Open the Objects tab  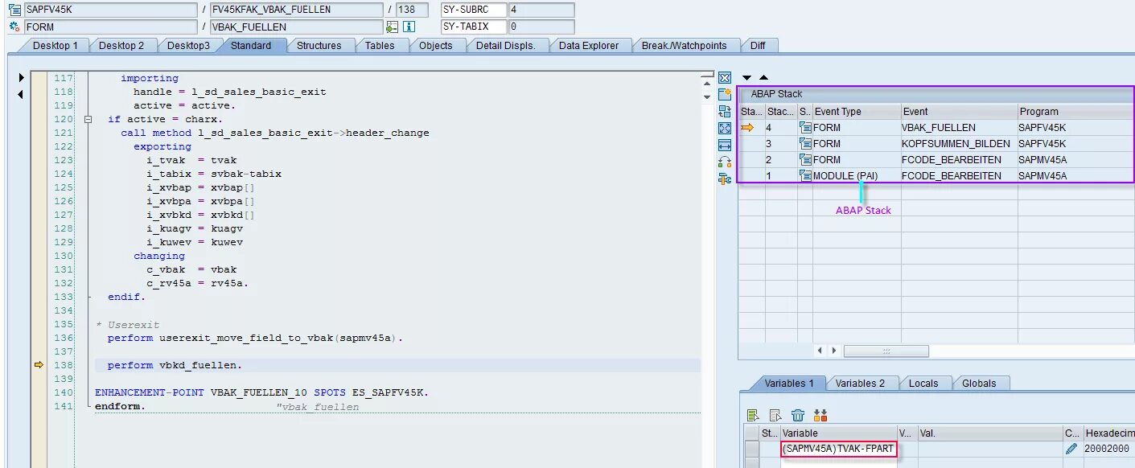435,45
